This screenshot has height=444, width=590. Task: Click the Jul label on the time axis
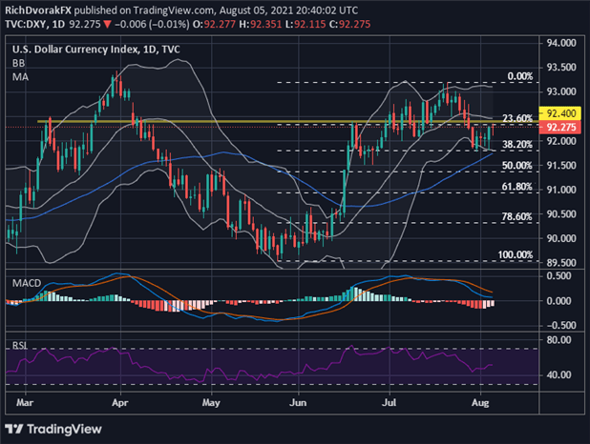pos(390,403)
